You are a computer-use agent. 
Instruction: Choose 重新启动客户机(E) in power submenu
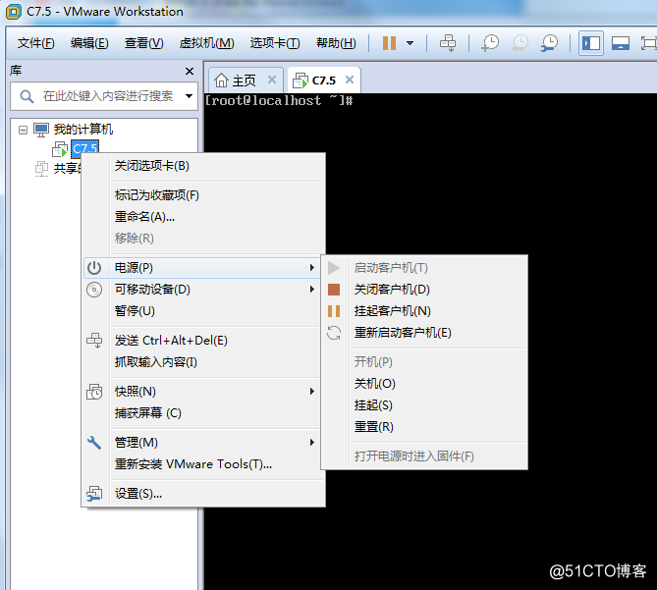click(x=424, y=333)
